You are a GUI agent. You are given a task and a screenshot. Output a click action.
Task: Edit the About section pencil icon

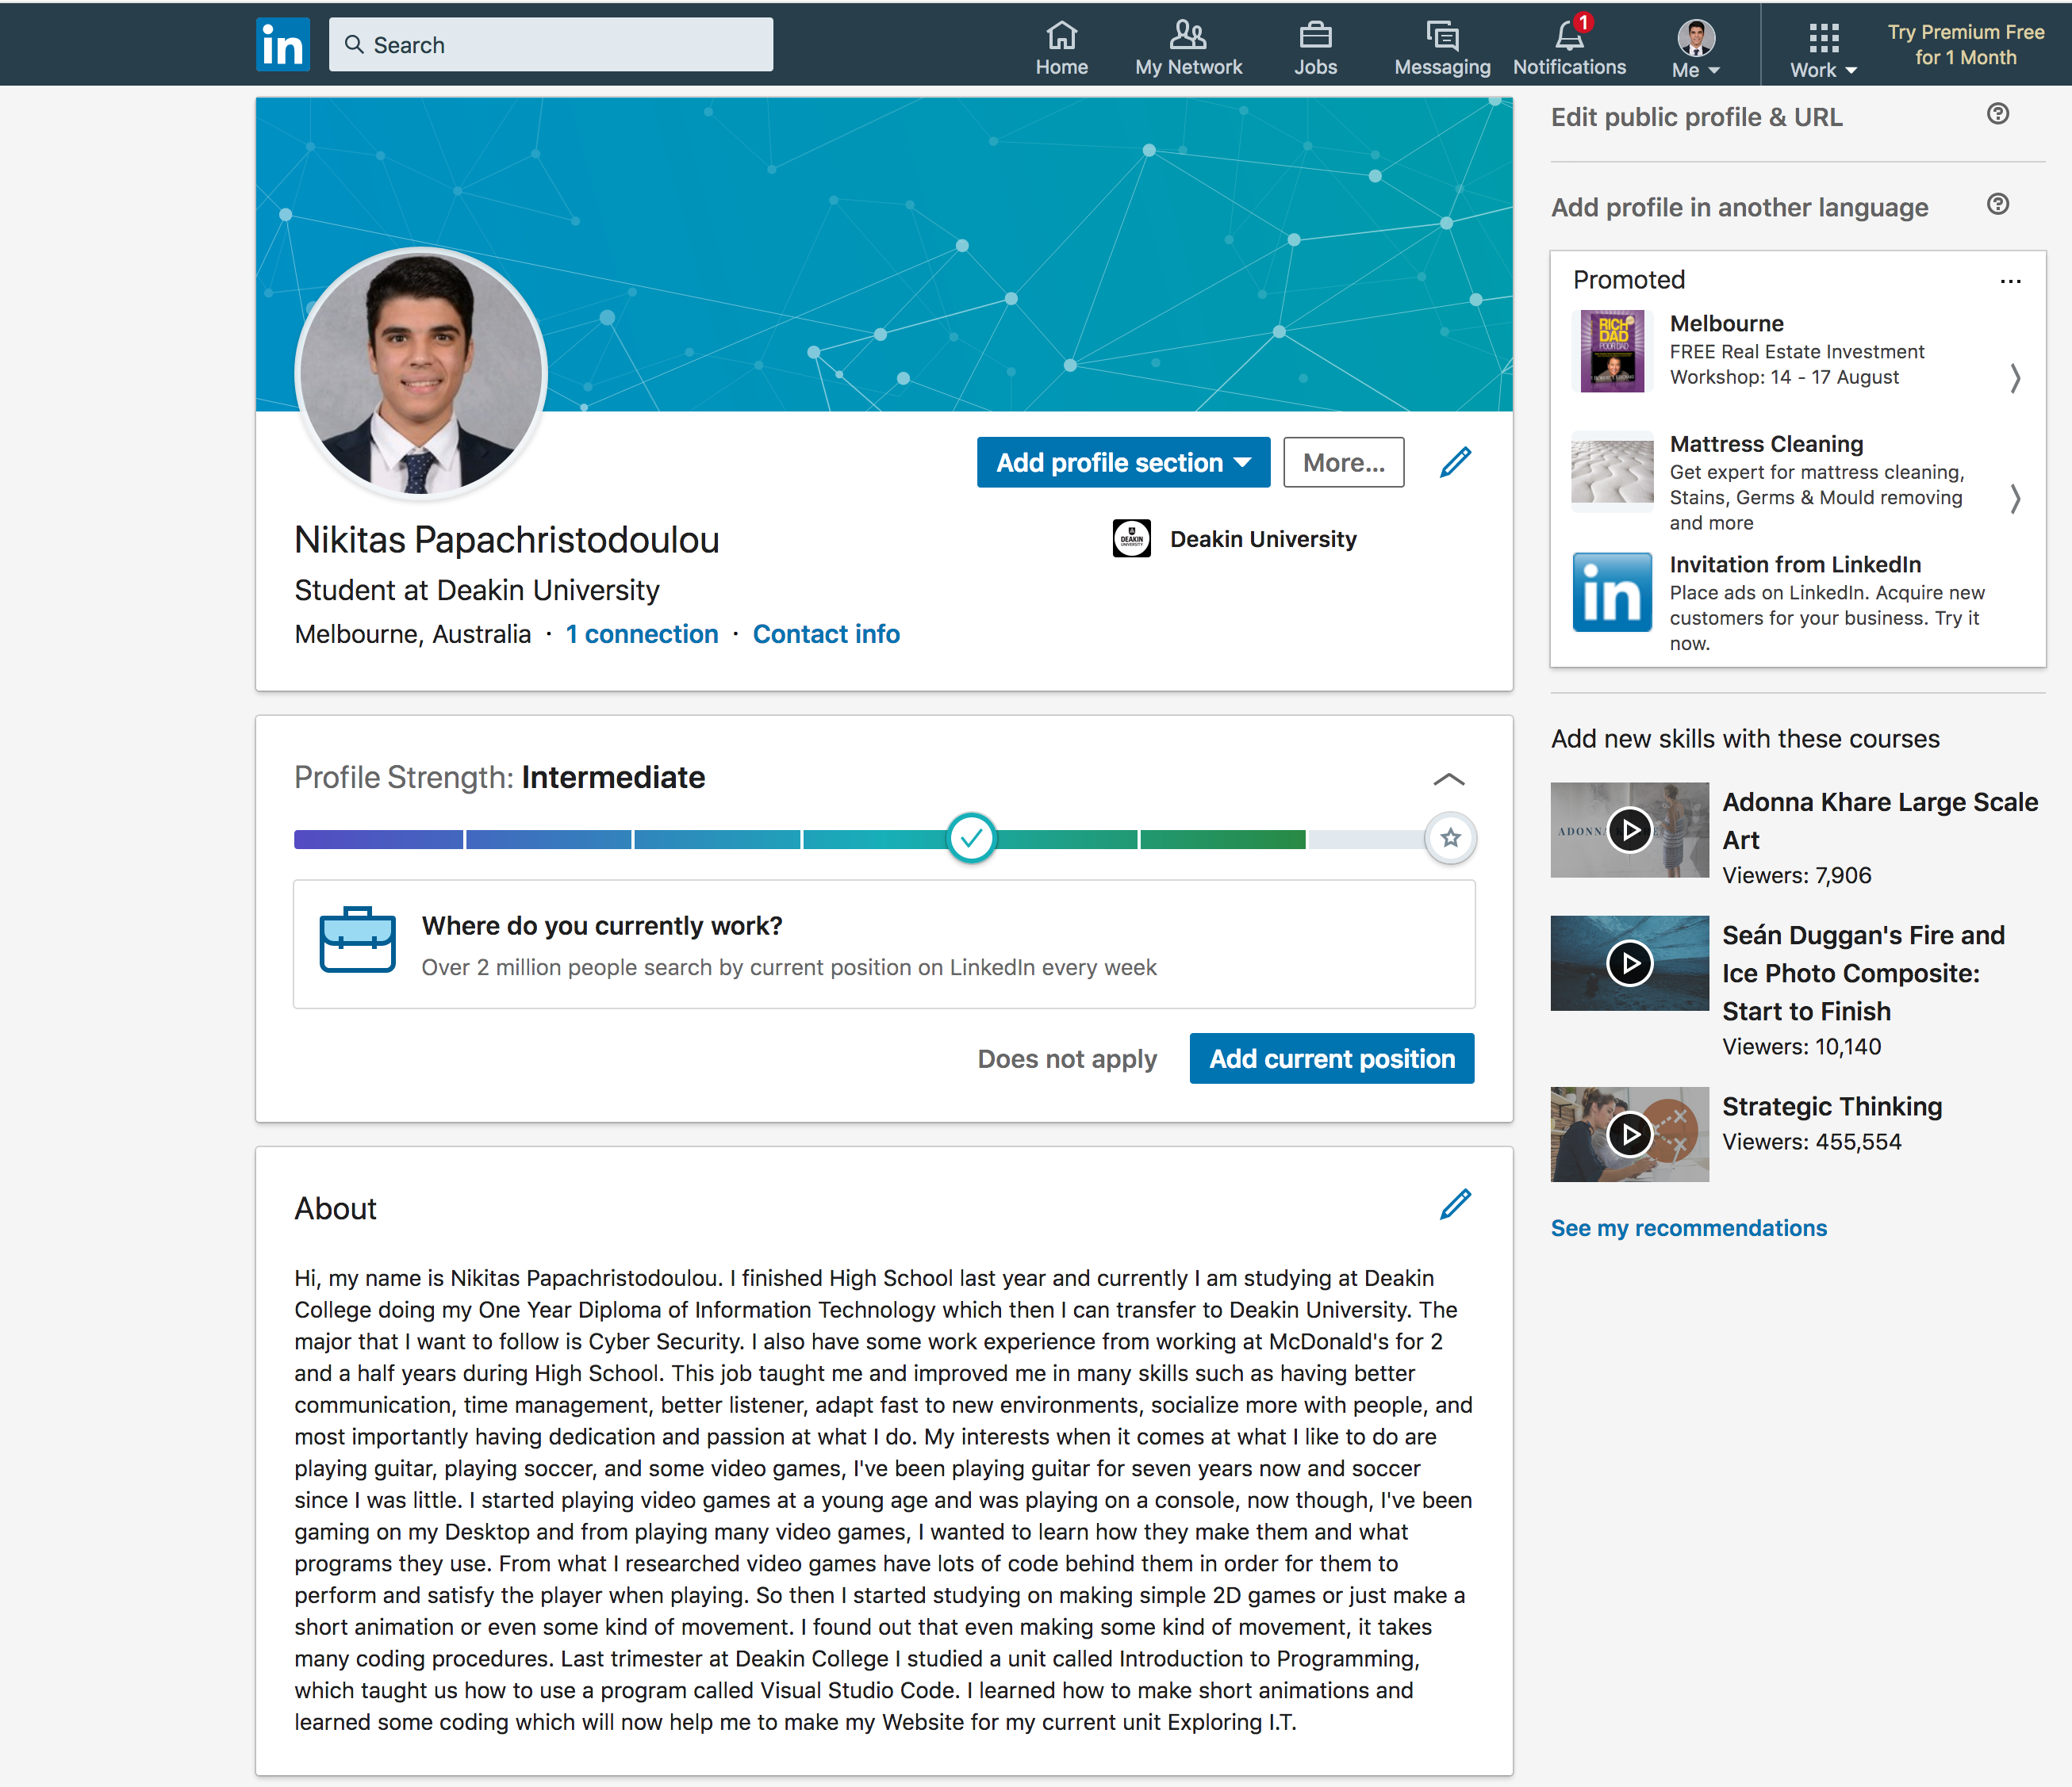[x=1455, y=1205]
